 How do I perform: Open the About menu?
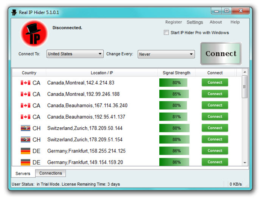coord(216,22)
